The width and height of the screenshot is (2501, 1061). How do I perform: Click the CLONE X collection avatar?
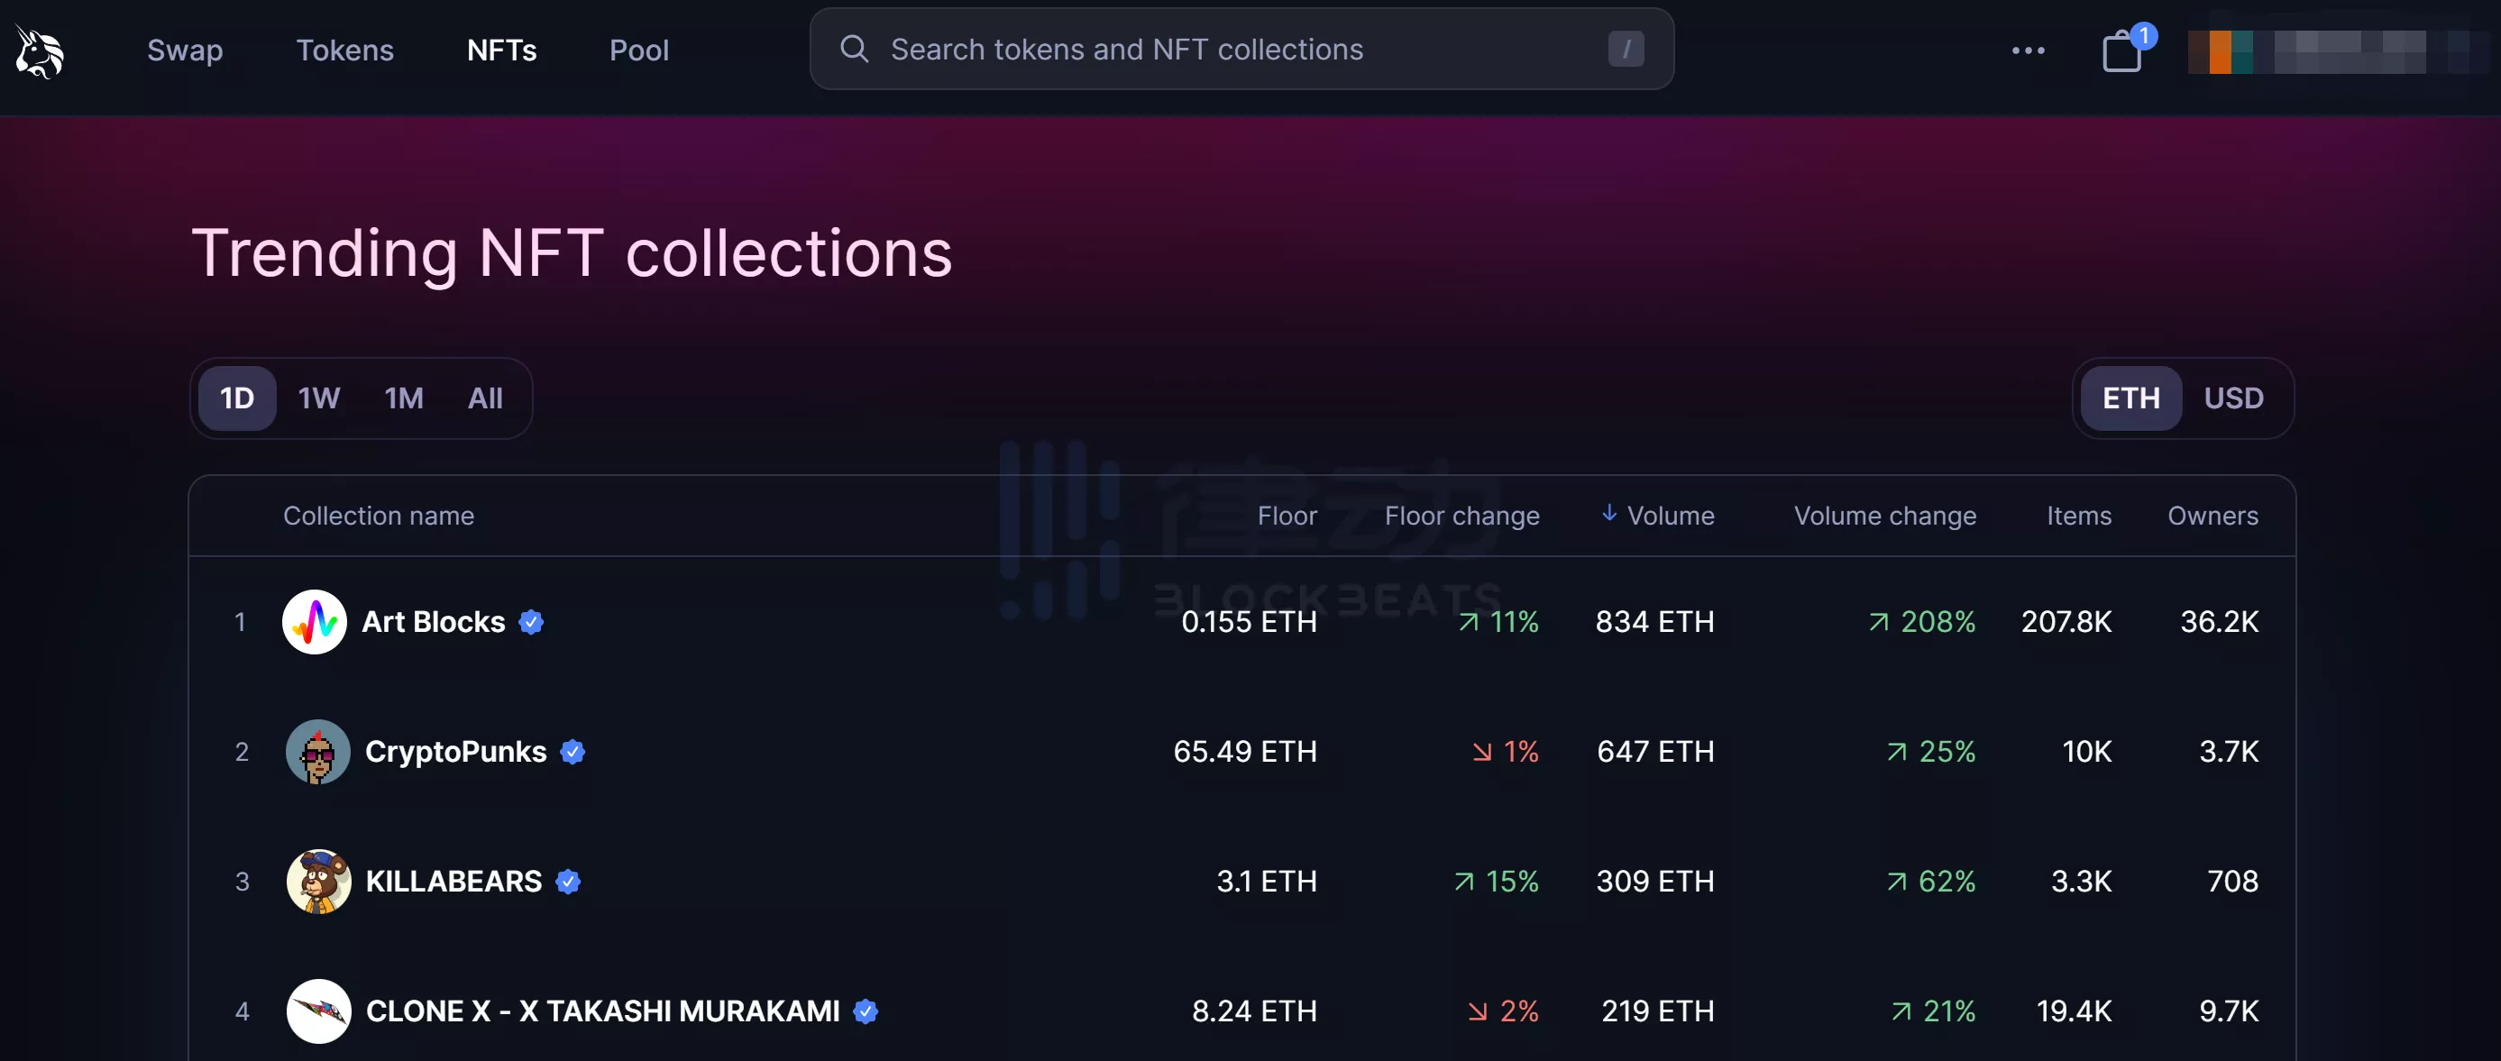coord(317,1011)
